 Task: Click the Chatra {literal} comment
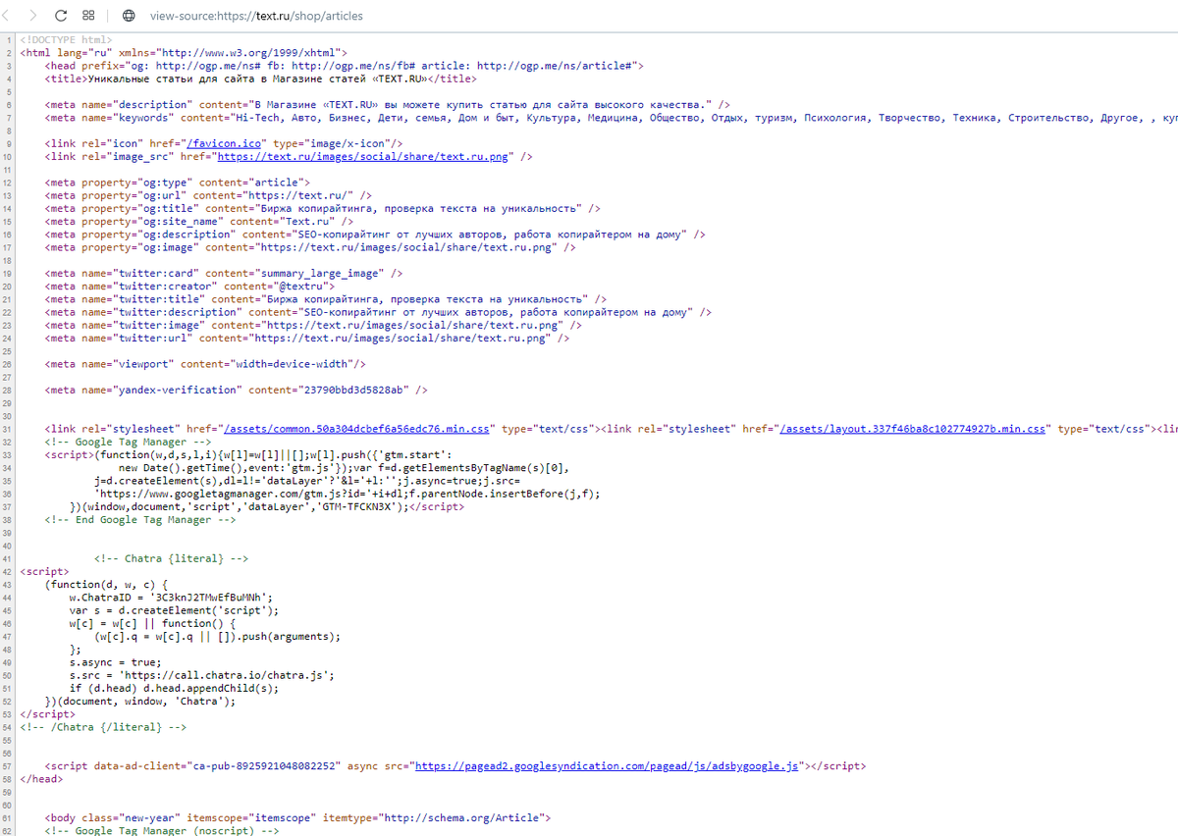171,558
